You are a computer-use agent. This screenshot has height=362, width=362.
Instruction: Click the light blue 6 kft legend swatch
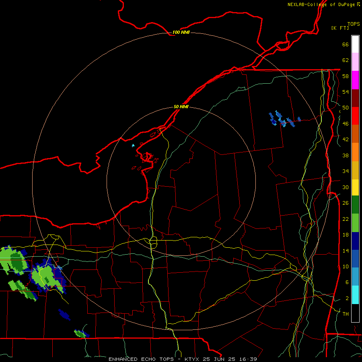pyautogui.click(x=355, y=277)
